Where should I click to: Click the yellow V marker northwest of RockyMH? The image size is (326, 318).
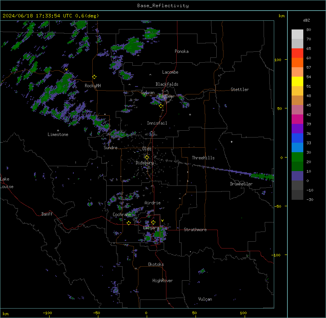[66, 69]
